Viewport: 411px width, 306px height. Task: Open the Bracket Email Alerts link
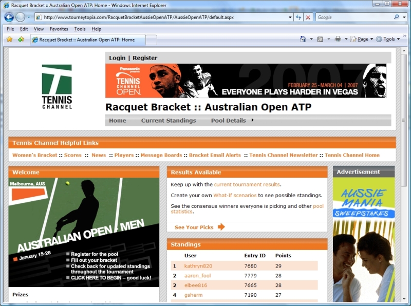point(215,155)
